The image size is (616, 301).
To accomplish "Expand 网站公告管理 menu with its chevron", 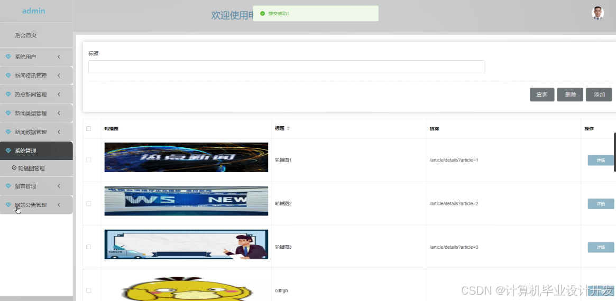I will coord(59,205).
